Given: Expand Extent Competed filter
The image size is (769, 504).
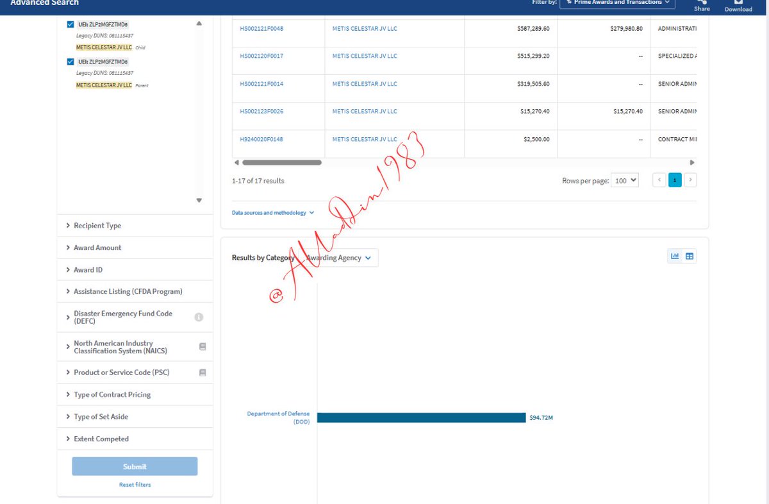Looking at the screenshot, I should [x=135, y=439].
